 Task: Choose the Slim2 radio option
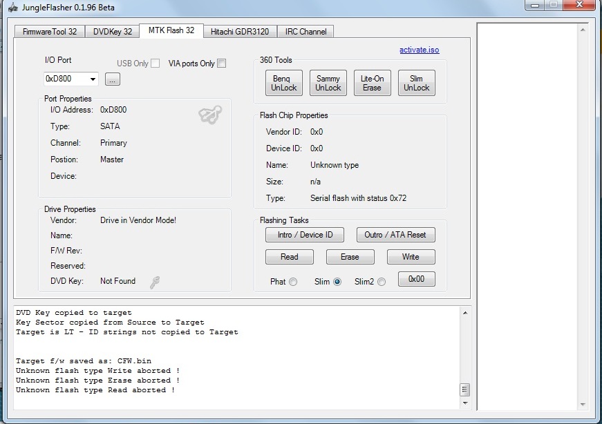[382, 282]
